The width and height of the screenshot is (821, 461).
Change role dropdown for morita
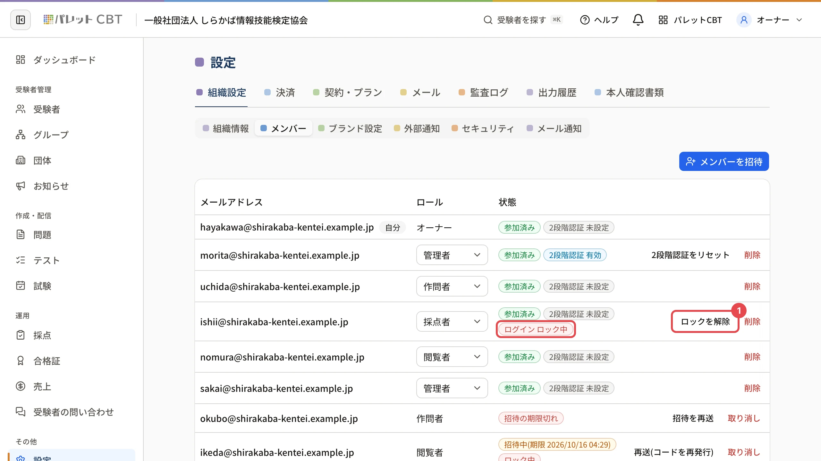pos(452,255)
